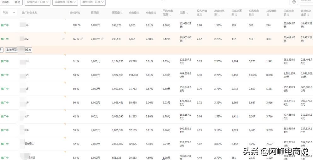313x160 pixels.
Task: Click the 42 % discount cell
Action: pyautogui.click(x=76, y=116)
